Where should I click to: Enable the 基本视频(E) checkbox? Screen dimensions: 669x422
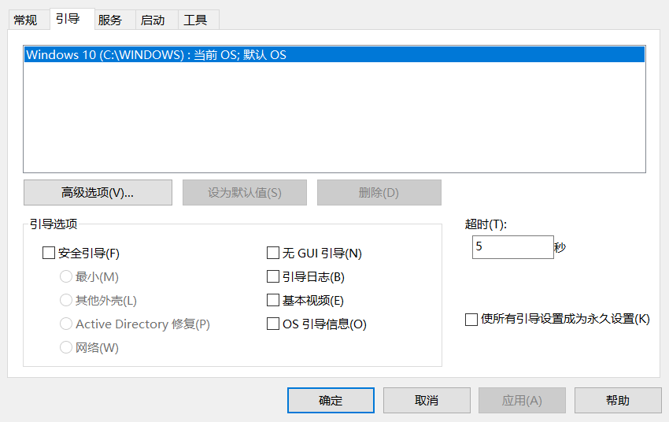click(x=272, y=300)
